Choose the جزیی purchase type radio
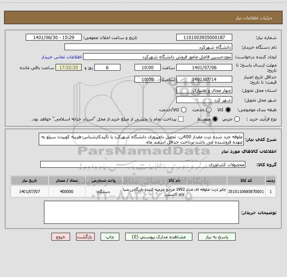This screenshot has height=277, width=287. tap(237, 119)
